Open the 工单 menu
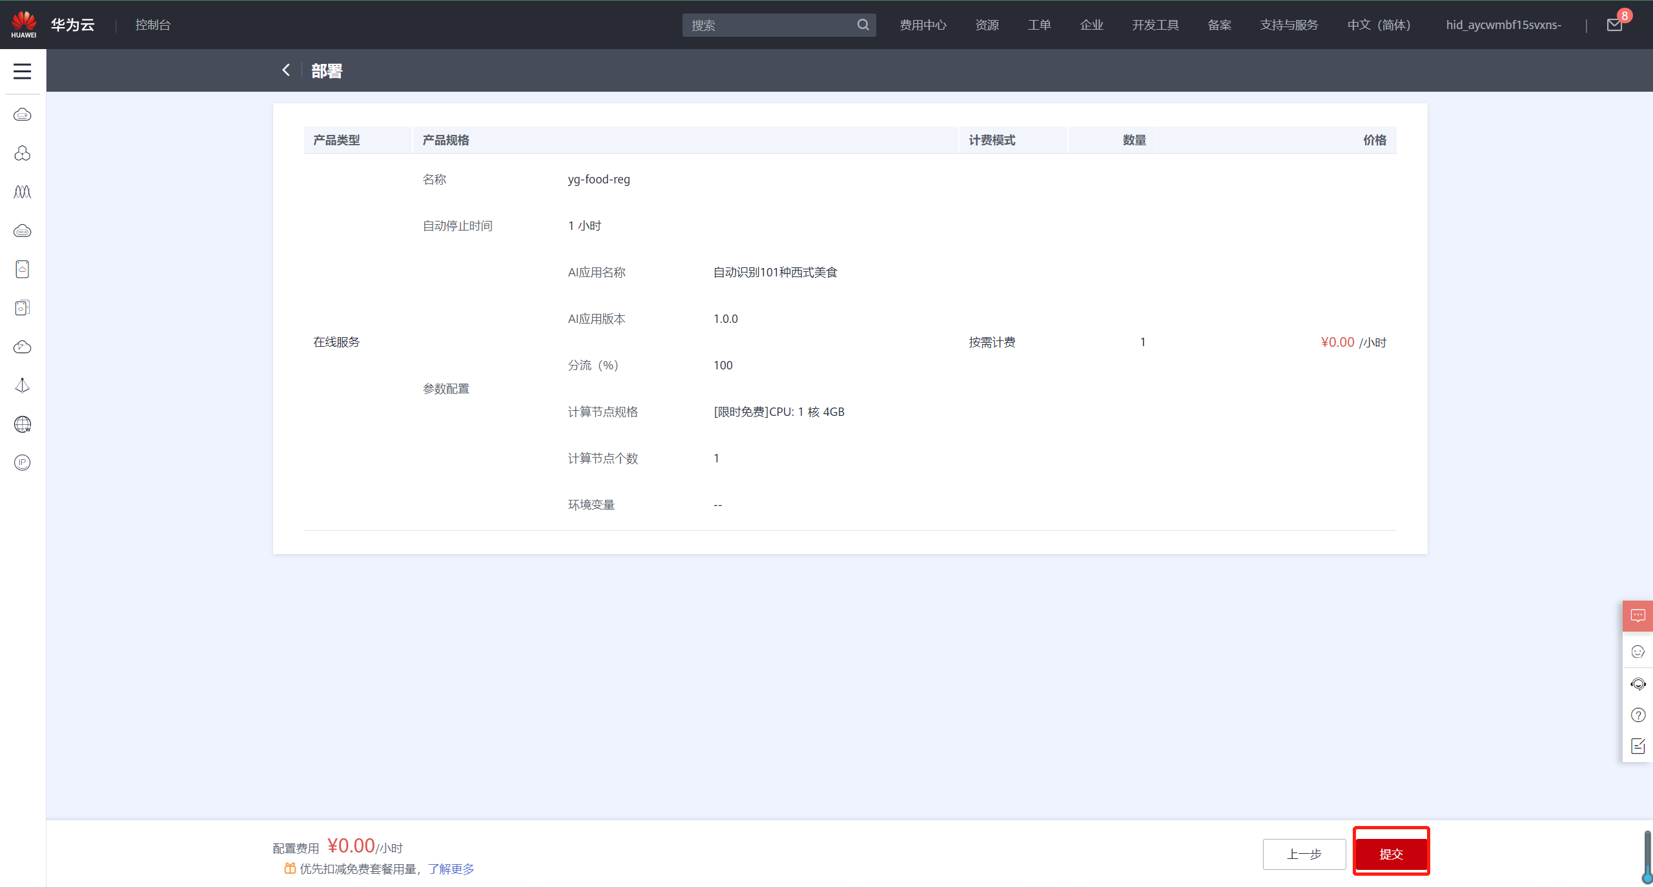The width and height of the screenshot is (1653, 888). pyautogui.click(x=1039, y=25)
